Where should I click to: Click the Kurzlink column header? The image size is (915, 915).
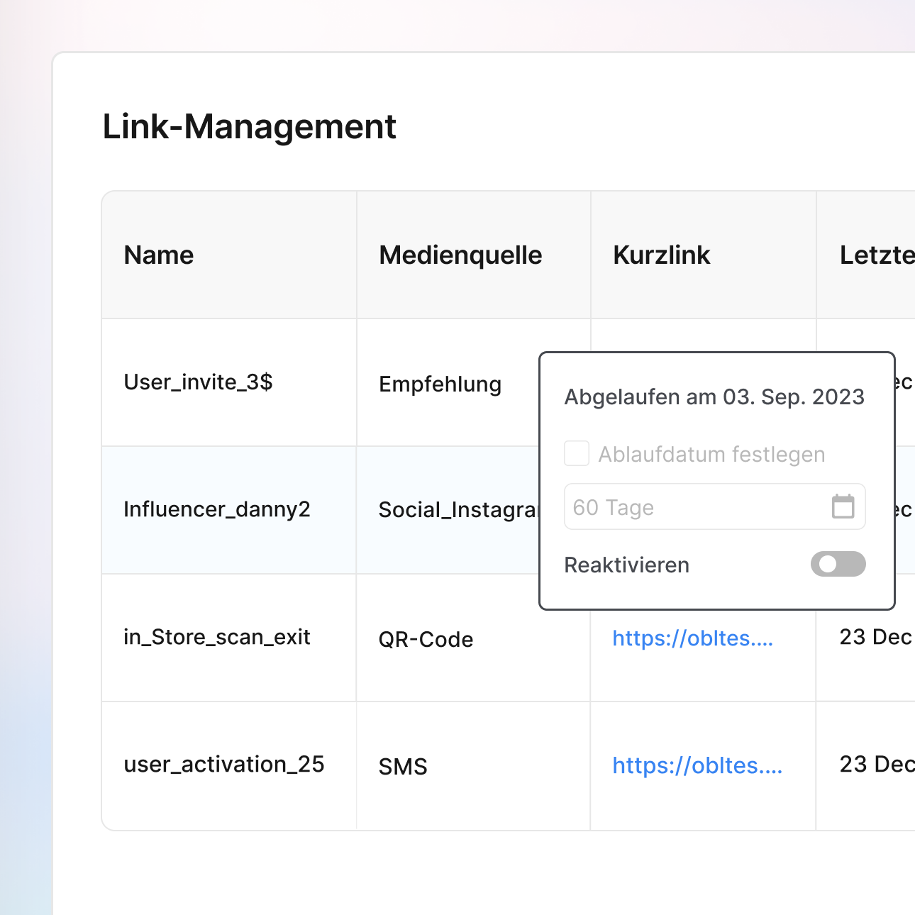click(x=661, y=255)
